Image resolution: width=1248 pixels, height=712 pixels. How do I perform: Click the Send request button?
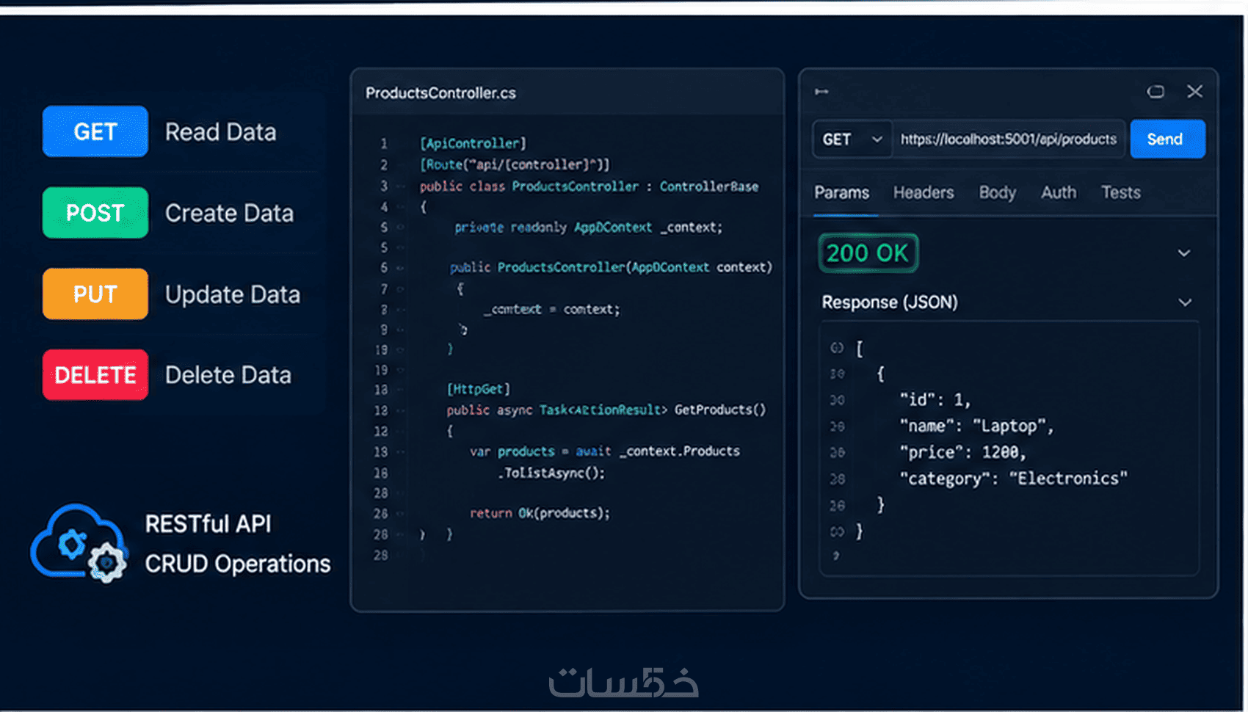(1167, 139)
